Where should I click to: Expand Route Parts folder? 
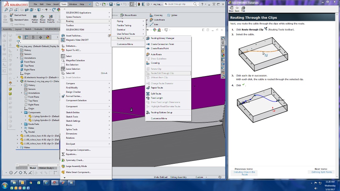(22, 124)
